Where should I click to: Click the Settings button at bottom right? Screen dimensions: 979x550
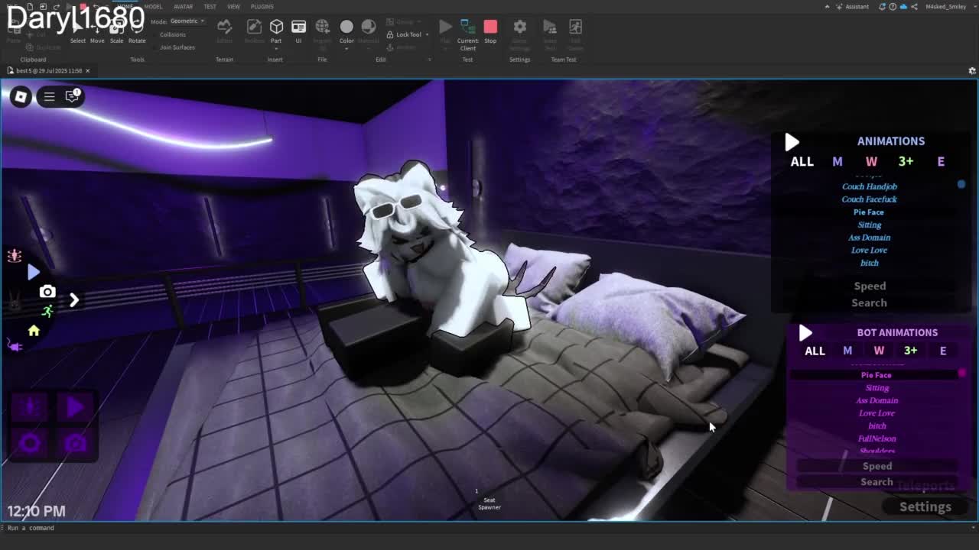[925, 506]
